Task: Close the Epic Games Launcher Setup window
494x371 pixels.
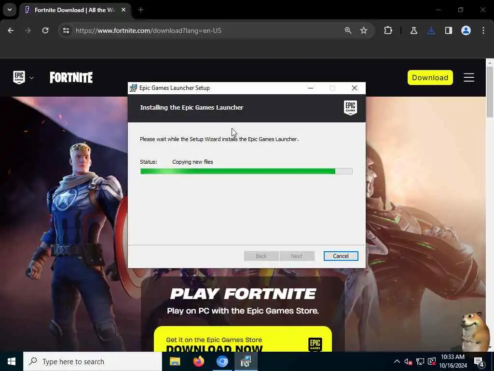Action: pyautogui.click(x=355, y=88)
